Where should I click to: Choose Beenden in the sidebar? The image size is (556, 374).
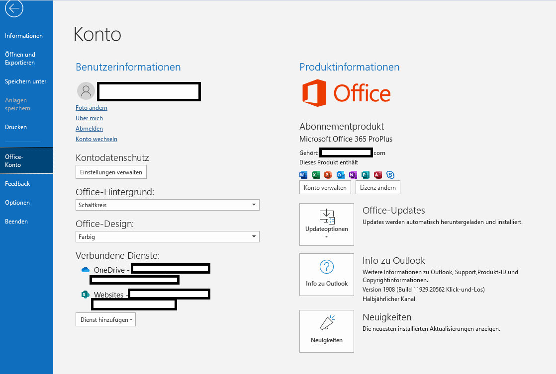(x=16, y=222)
